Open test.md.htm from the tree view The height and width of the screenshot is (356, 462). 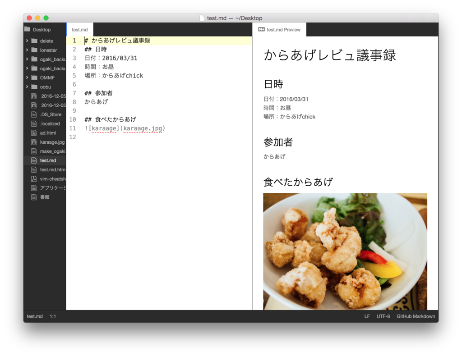click(45, 169)
